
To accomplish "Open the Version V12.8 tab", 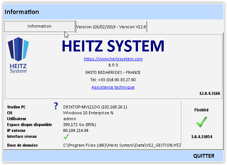I will 111,27.
